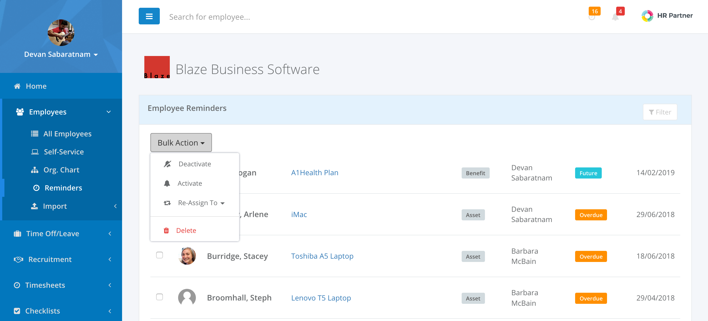The image size is (708, 321).
Task: Click the Filter button
Action: 660,112
